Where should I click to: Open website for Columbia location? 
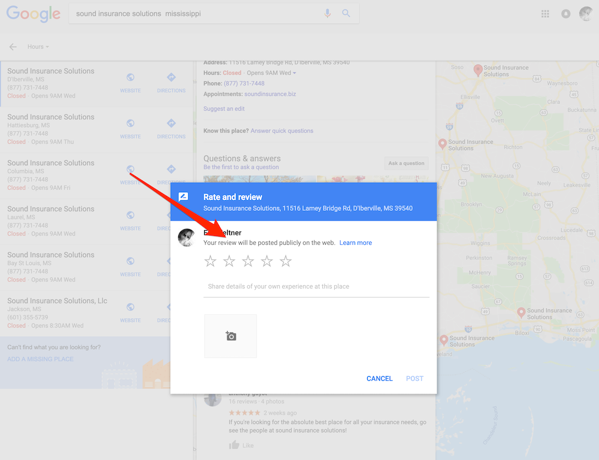(130, 175)
